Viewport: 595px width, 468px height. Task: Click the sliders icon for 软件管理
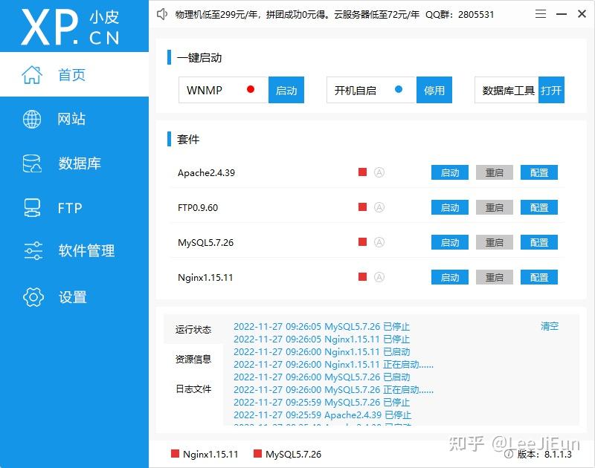click(x=33, y=250)
